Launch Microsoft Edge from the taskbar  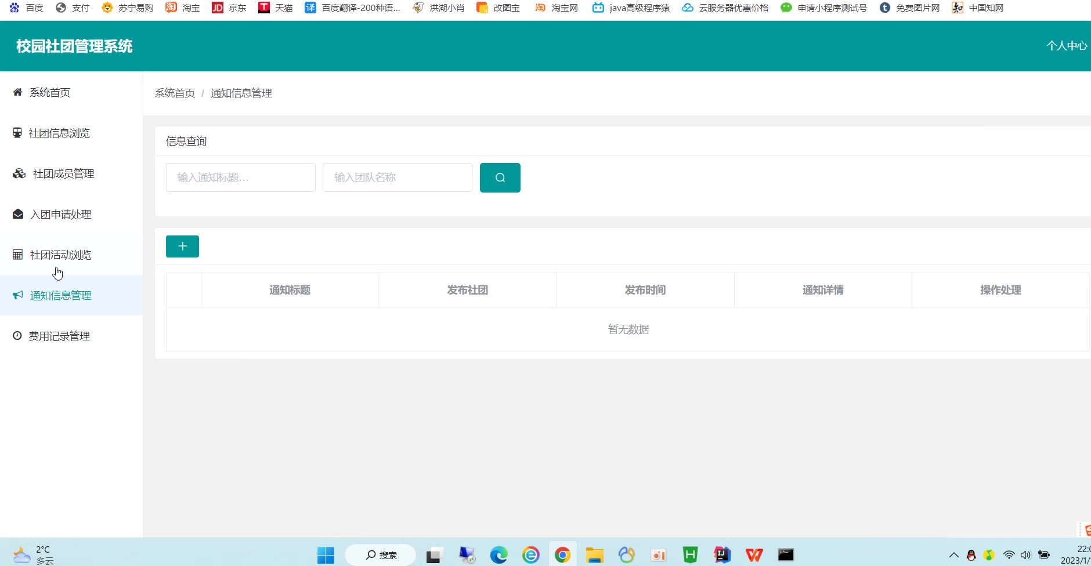498,555
